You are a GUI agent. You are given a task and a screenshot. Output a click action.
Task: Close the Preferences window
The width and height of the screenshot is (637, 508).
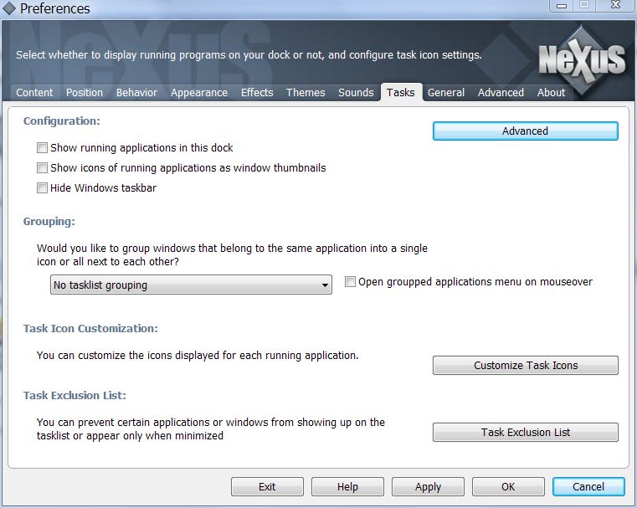click(x=614, y=7)
